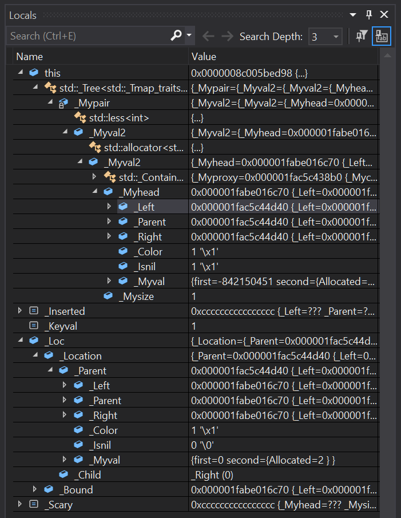This screenshot has height=518, width=401.
Task: Click the _Myval value starting 'first=-842150451'
Action: pyautogui.click(x=283, y=282)
